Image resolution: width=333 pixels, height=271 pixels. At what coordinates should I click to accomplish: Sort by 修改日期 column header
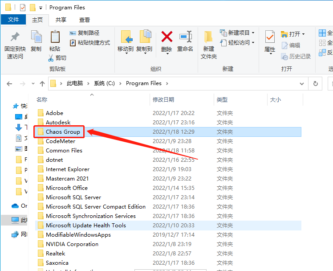pos(163,99)
